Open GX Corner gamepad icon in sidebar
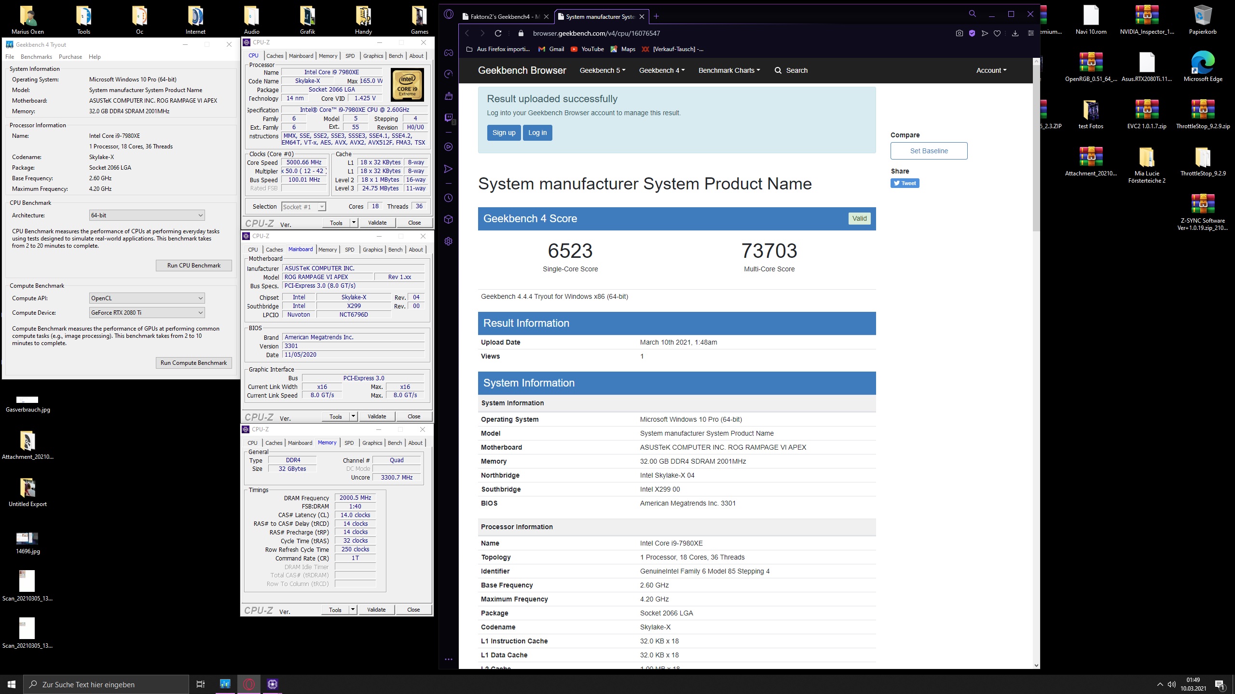Viewport: 1235px width, 694px height. pyautogui.click(x=448, y=53)
